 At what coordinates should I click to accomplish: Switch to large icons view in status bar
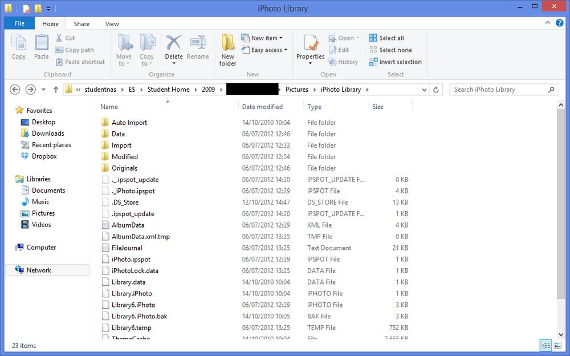[557, 345]
